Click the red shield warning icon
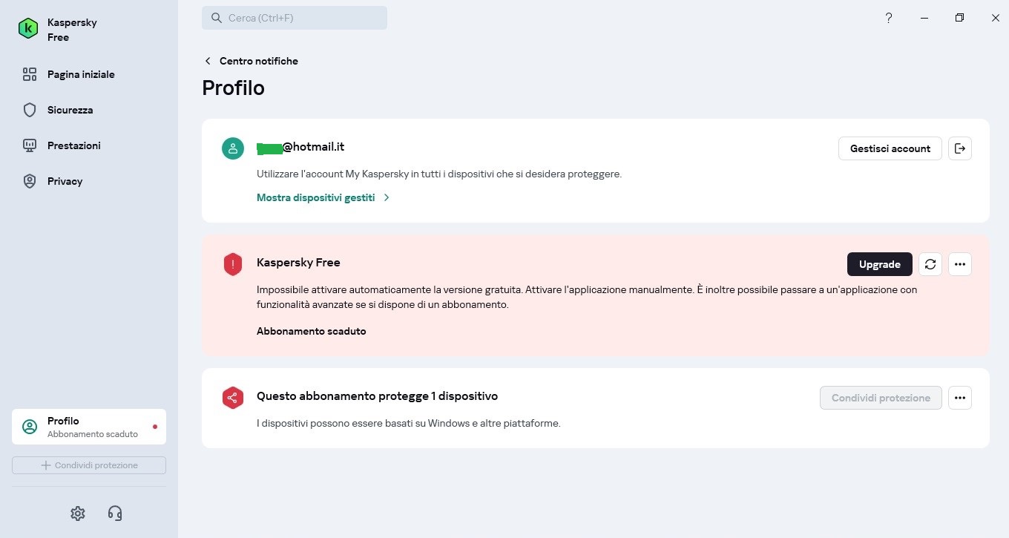 233,264
